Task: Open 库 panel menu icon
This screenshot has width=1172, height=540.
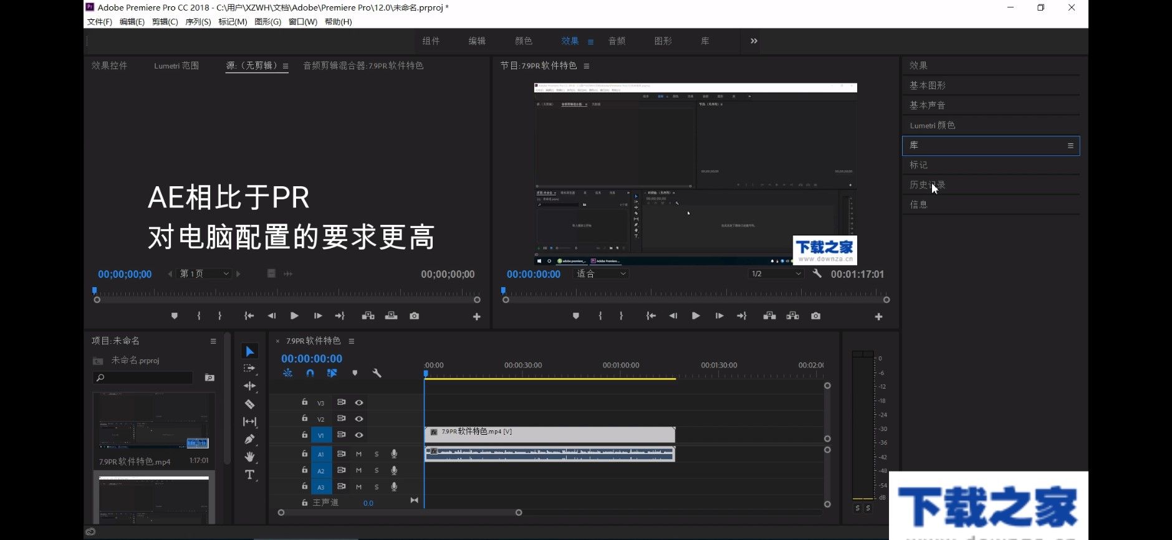Action: click(1070, 146)
